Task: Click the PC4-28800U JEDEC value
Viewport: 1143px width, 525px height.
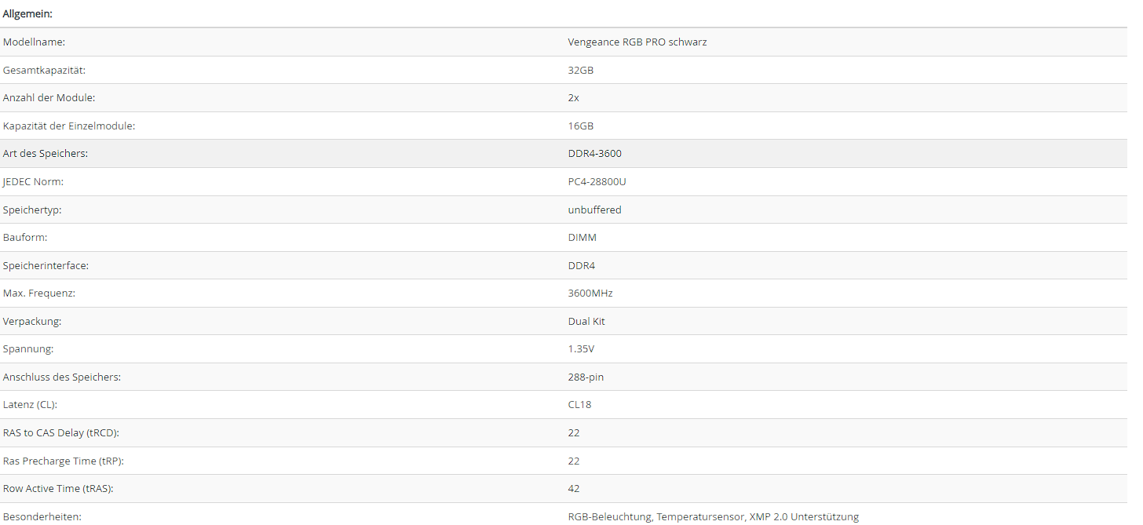Action: [597, 181]
